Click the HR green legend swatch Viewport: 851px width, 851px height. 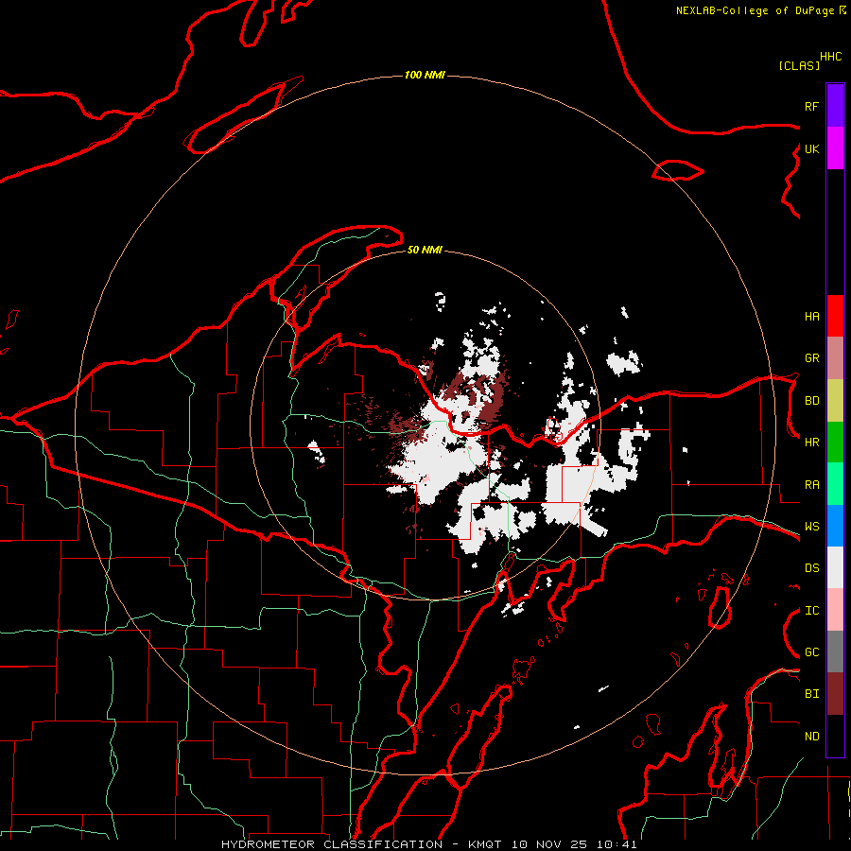835,443
